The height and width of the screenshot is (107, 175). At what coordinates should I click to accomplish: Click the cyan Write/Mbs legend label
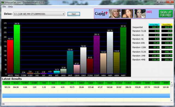pyautogui.click(x=154, y=25)
